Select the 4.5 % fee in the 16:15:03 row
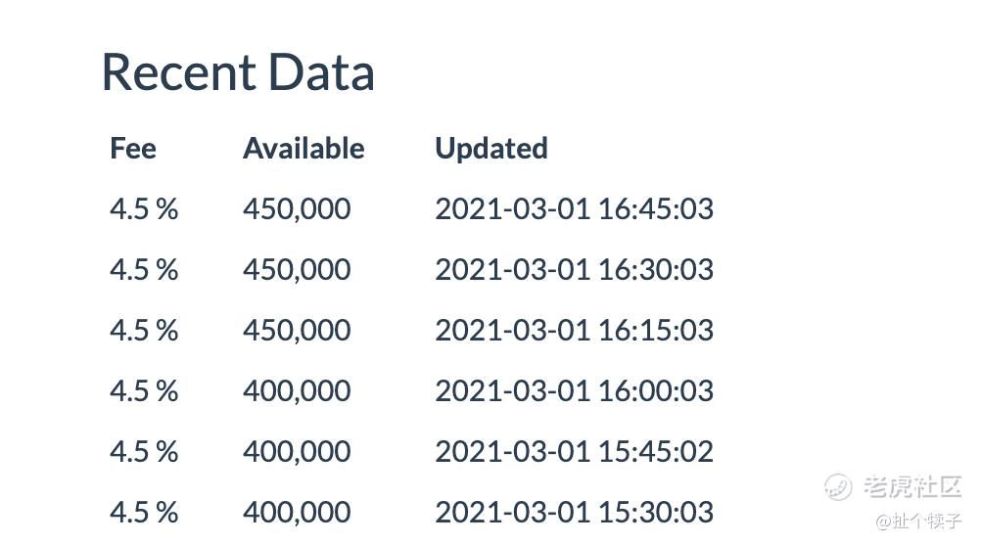981x544 pixels. tap(144, 331)
